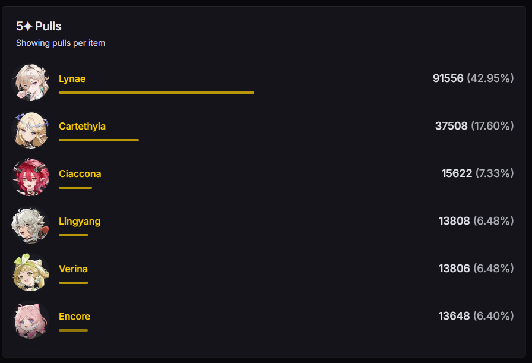
Task: Click the 5✦ Pulls heading
Action: click(x=39, y=26)
